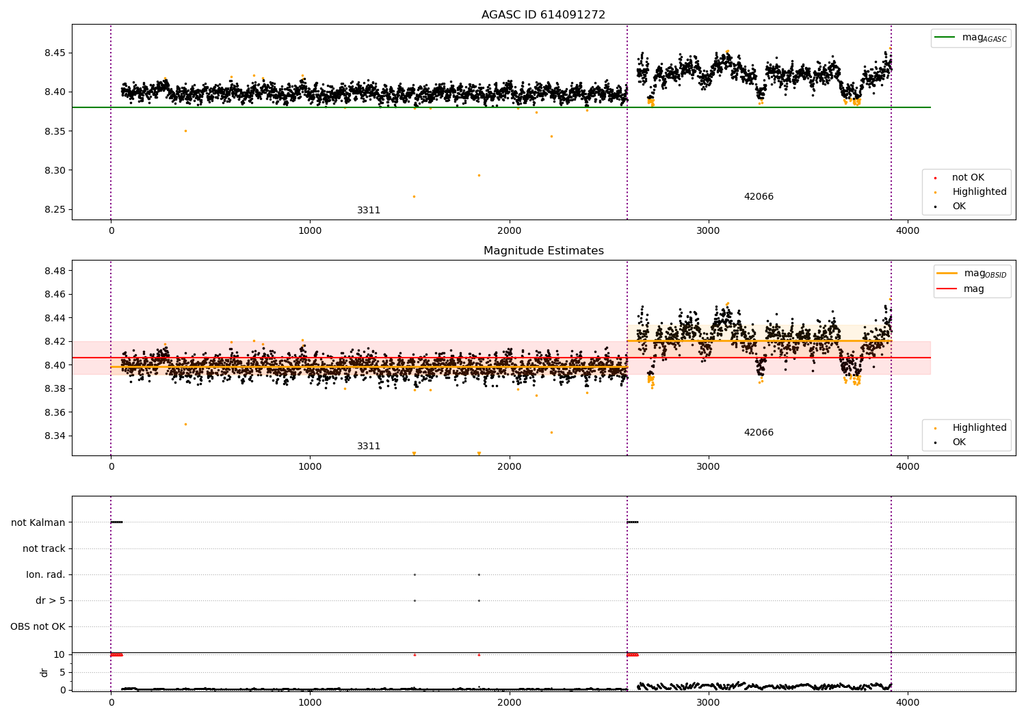Click the 'not Kalman' axis label
This screenshot has width=1026, height=718.
coord(38,522)
